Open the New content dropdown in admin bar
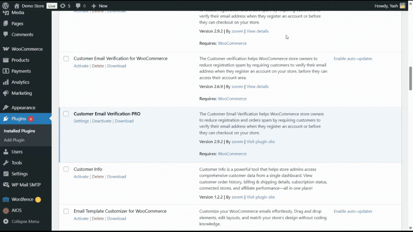 click(x=99, y=6)
